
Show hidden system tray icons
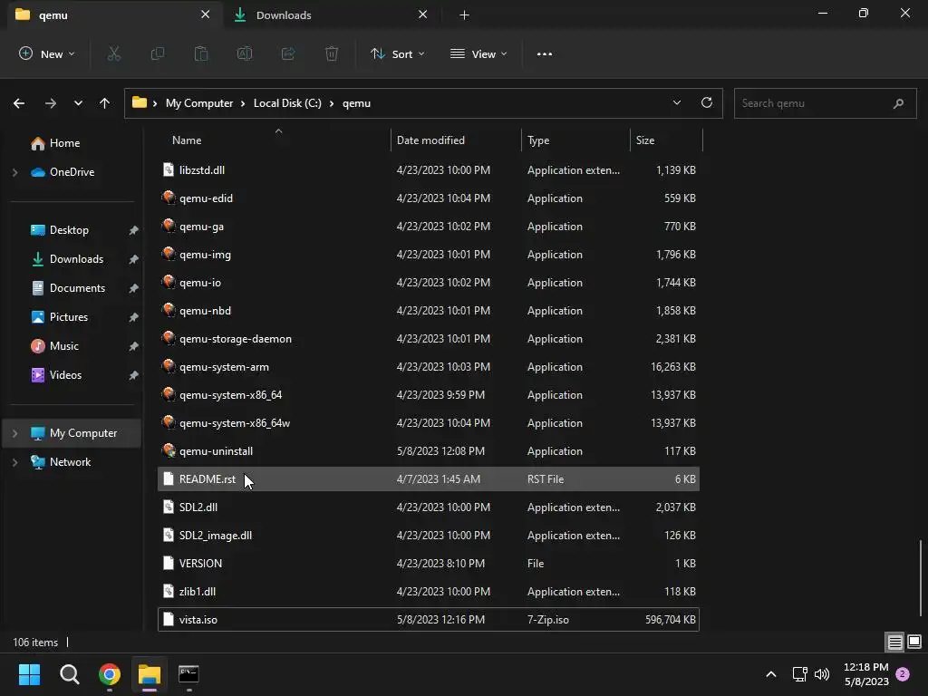[770, 674]
